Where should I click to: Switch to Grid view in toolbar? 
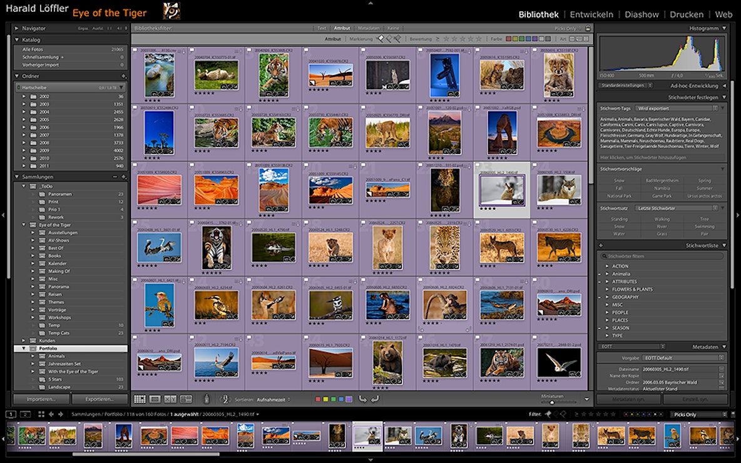click(140, 399)
